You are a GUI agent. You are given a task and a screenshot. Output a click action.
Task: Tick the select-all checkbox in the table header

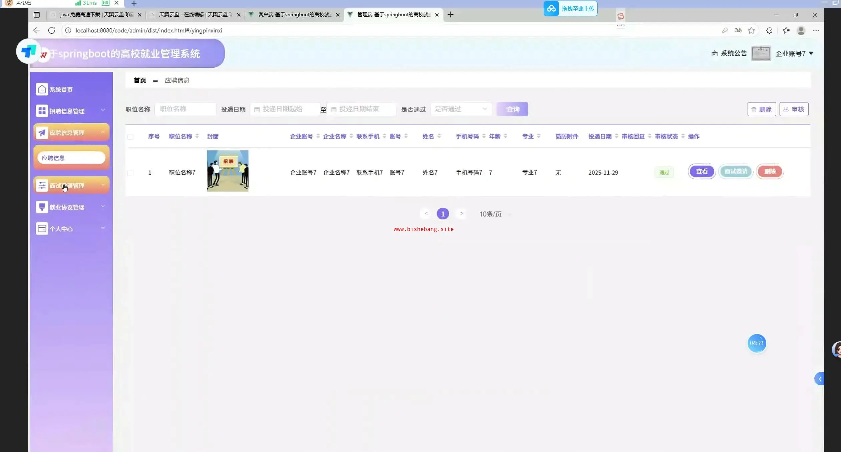point(130,137)
